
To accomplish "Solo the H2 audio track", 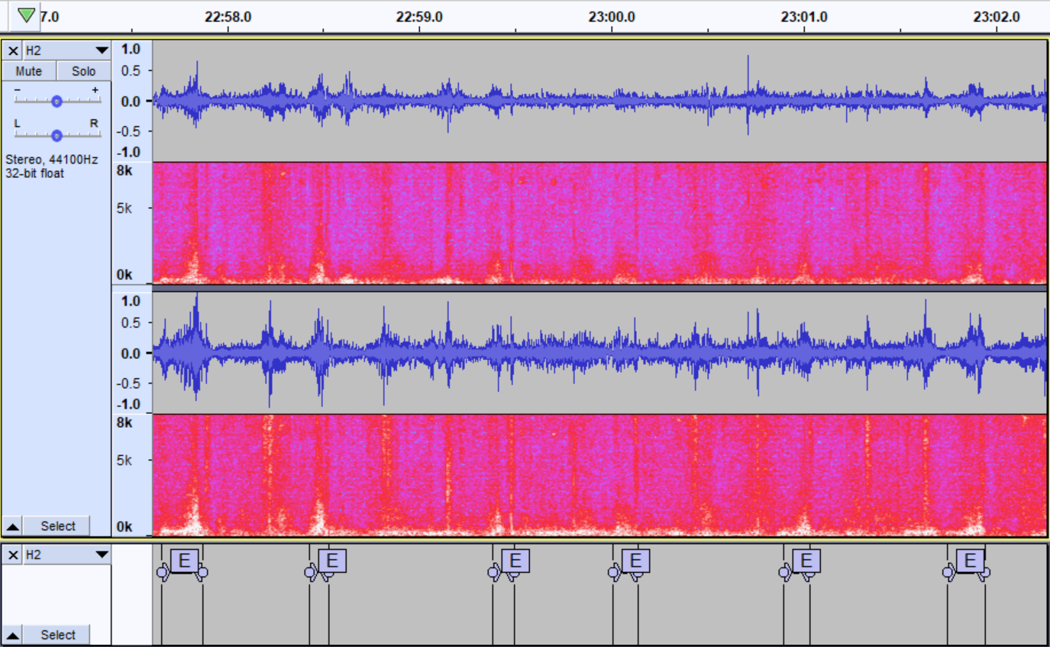I will (84, 71).
